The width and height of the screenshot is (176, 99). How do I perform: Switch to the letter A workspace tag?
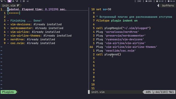pos(13,1)
